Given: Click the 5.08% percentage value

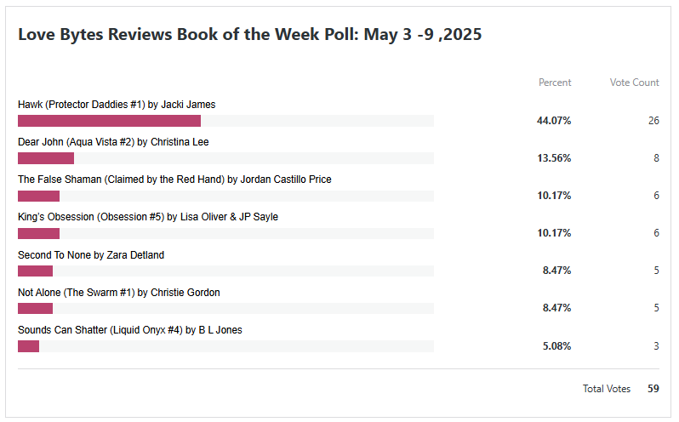Looking at the screenshot, I should 556,346.
